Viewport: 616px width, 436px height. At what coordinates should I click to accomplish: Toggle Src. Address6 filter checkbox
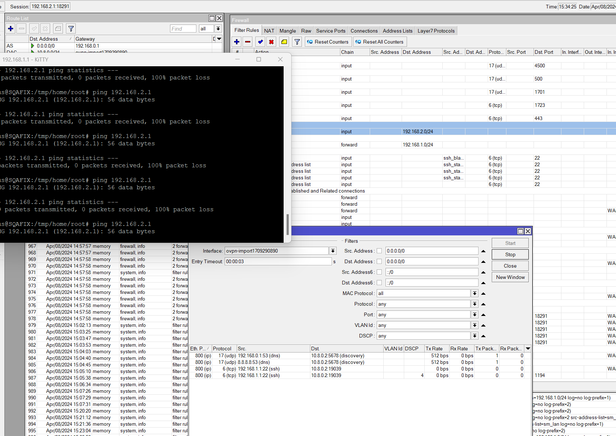(x=379, y=272)
